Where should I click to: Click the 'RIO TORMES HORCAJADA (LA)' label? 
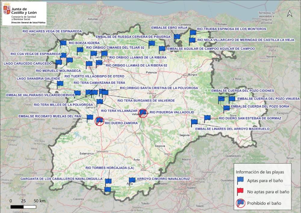[x=110, y=168]
